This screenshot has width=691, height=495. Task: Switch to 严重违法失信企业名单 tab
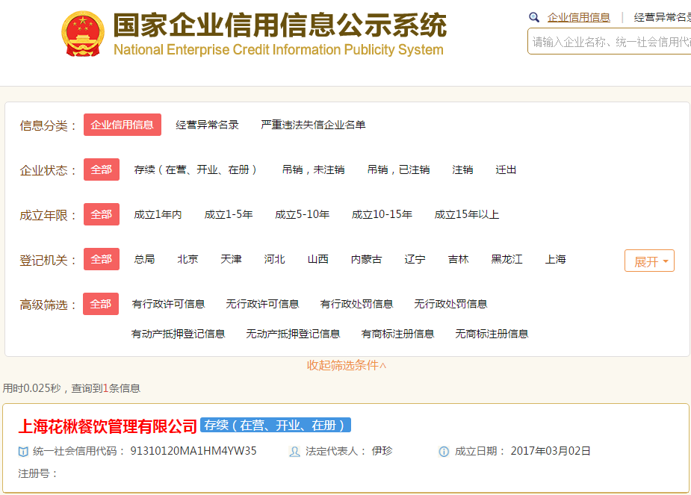coord(313,125)
